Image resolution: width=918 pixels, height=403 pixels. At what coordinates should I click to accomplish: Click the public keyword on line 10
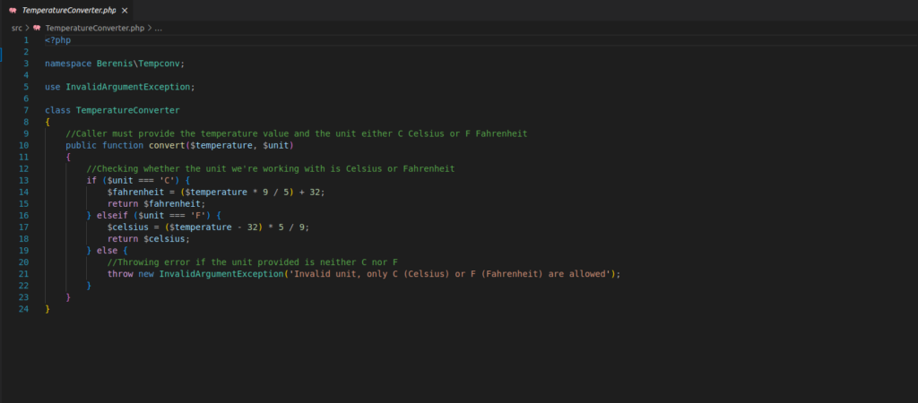pyautogui.click(x=82, y=146)
